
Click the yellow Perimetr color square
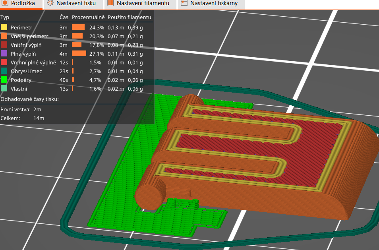5,27
